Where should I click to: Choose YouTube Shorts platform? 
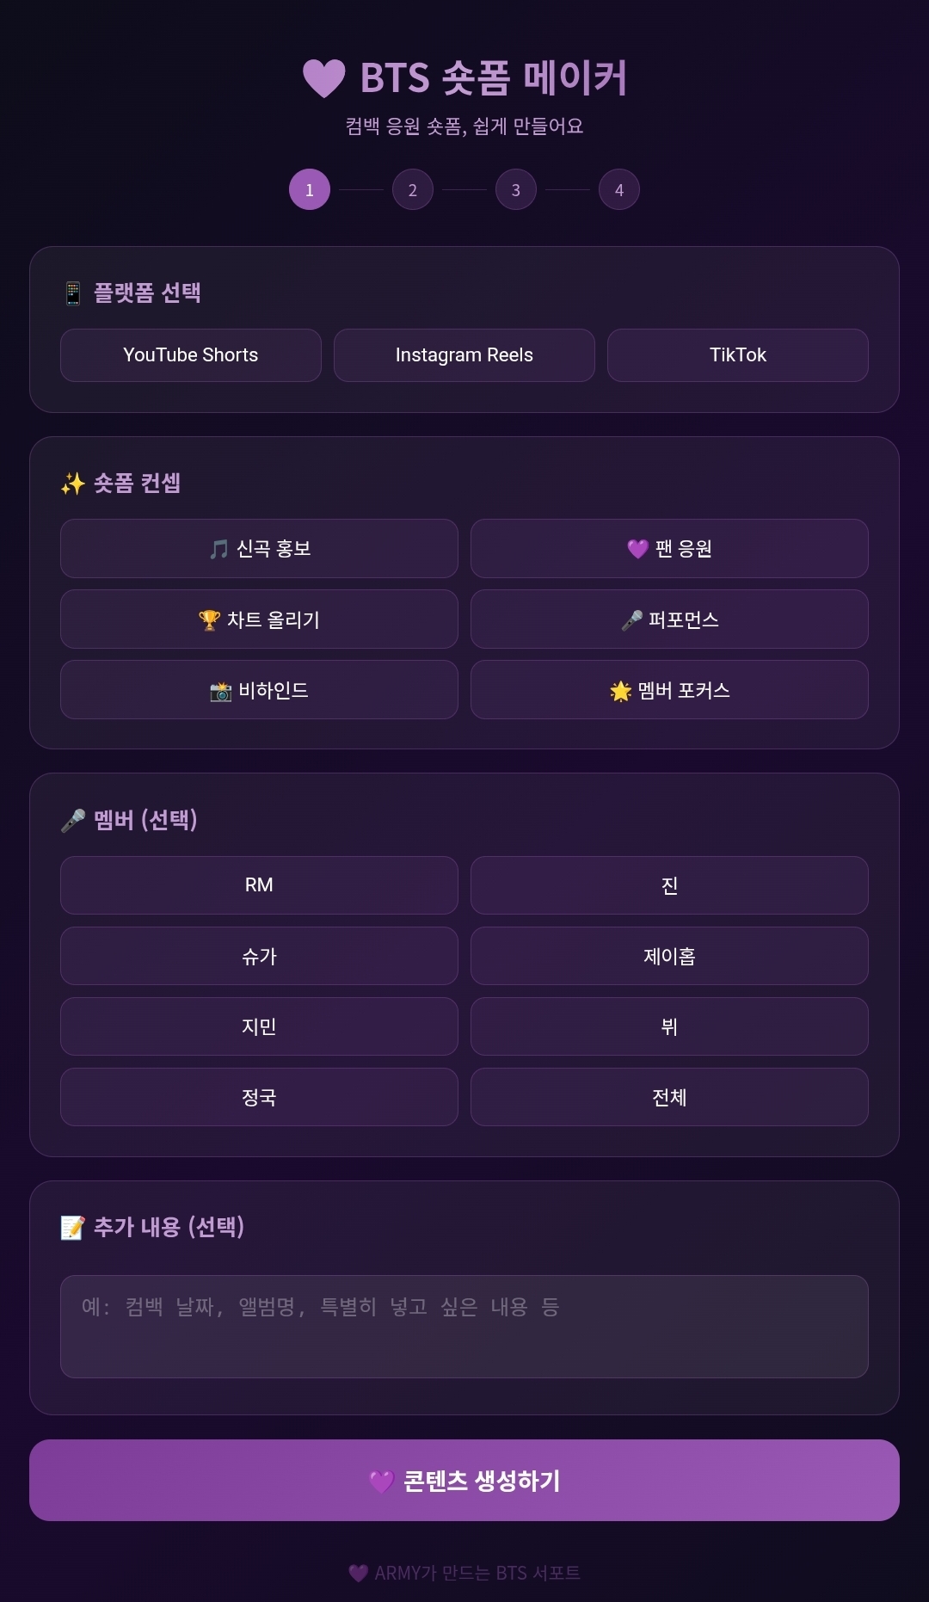[x=191, y=355]
